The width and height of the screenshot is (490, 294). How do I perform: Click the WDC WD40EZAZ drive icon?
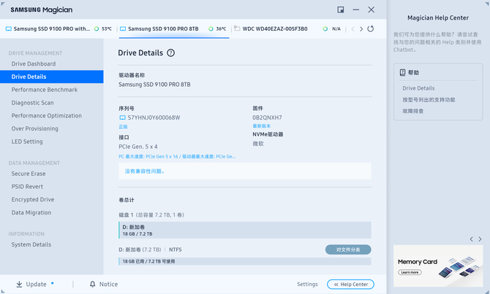(237, 28)
